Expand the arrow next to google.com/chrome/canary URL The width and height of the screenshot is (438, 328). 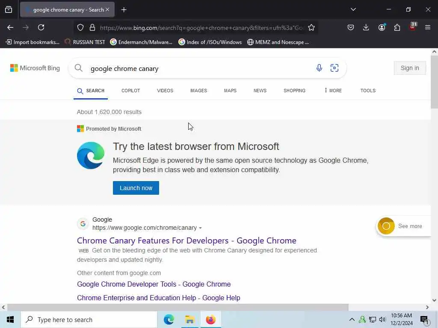coord(200,228)
